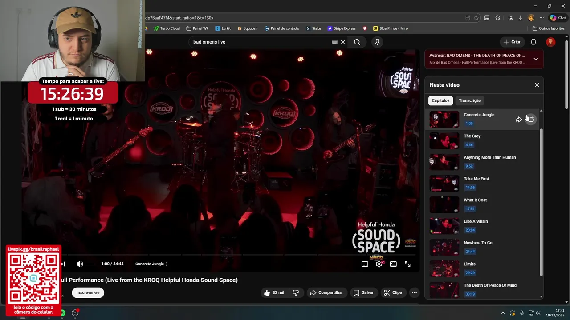Open browser media control icon
The image size is (570, 320).
[x=509, y=18]
